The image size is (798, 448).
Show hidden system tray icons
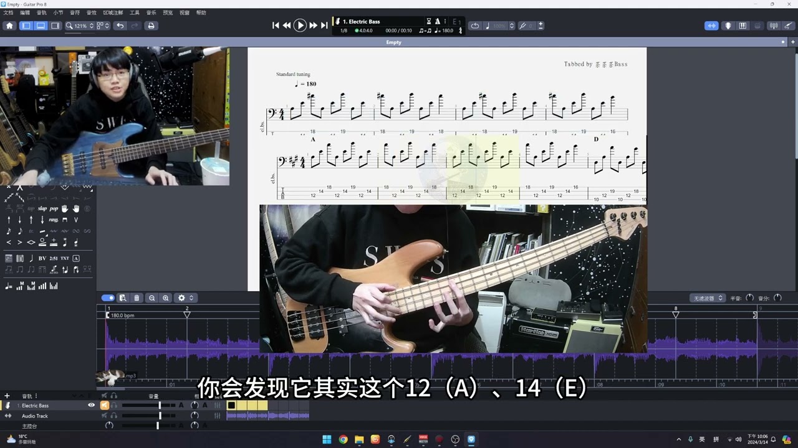click(x=679, y=439)
